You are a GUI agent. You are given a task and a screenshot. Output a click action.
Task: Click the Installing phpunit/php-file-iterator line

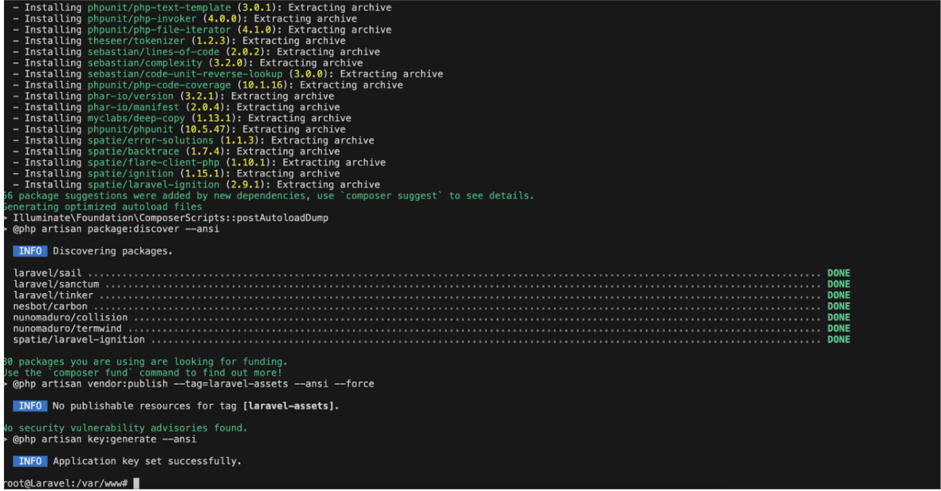(x=202, y=30)
